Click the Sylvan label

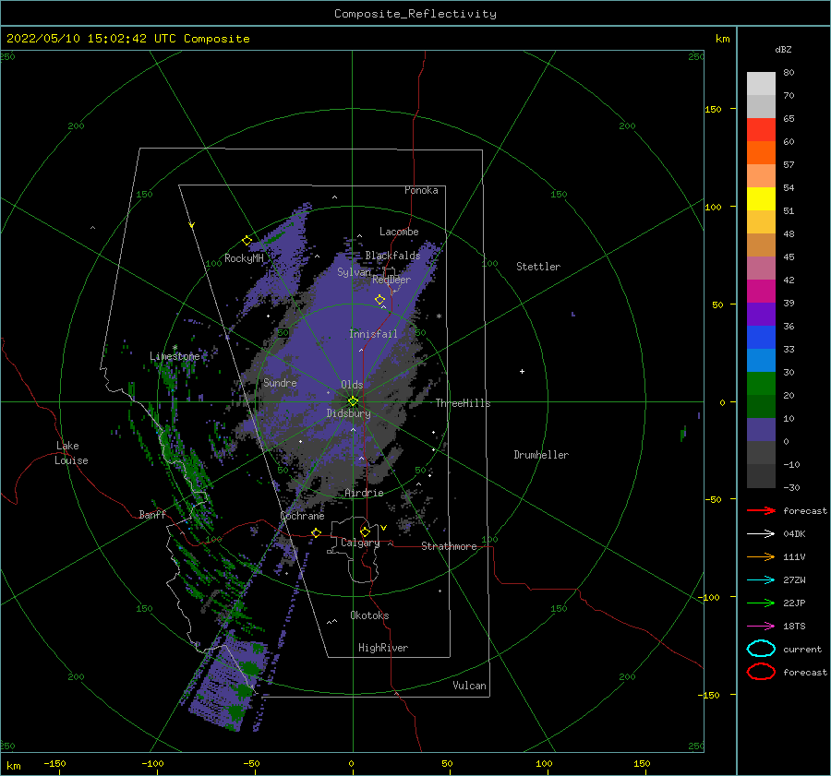[x=354, y=272]
